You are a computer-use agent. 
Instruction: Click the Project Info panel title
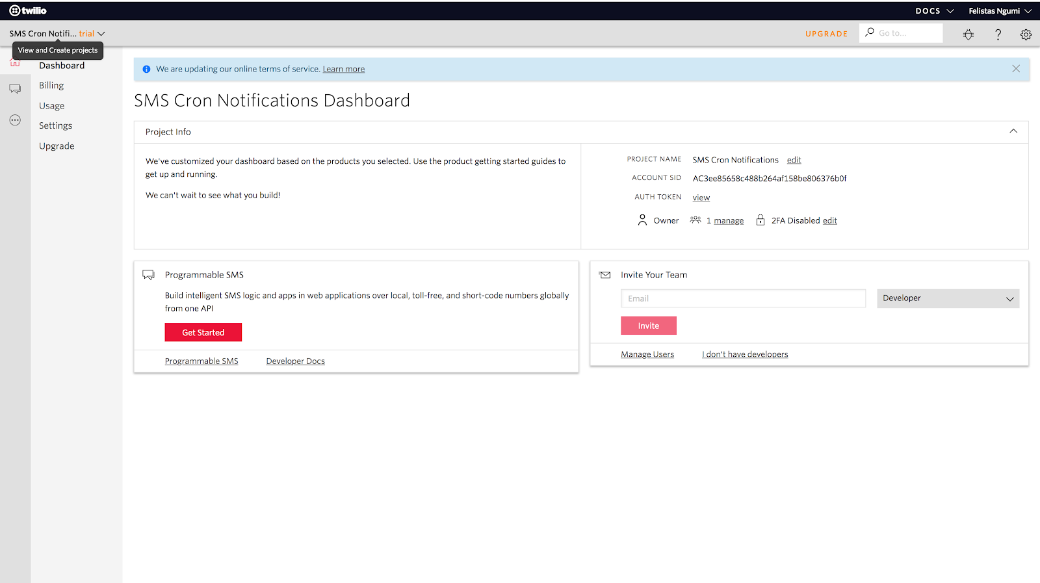tap(168, 132)
